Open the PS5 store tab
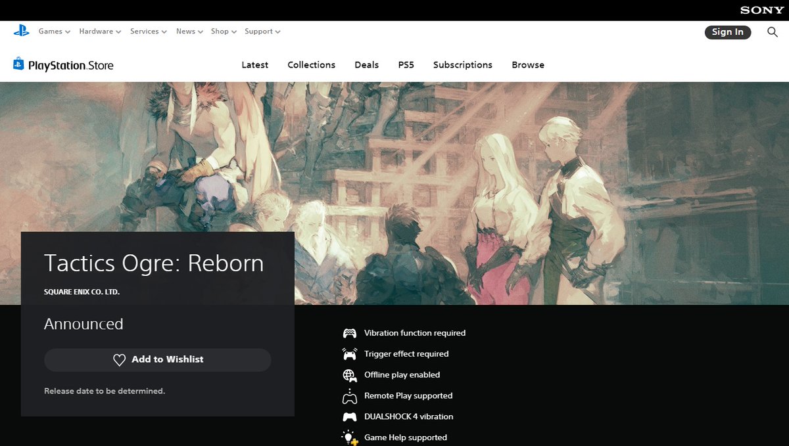 [x=406, y=65]
